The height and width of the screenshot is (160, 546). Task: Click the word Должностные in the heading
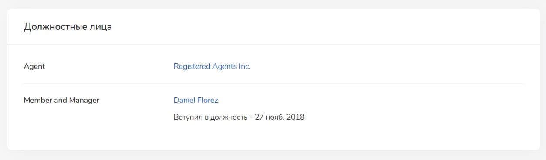[56, 26]
